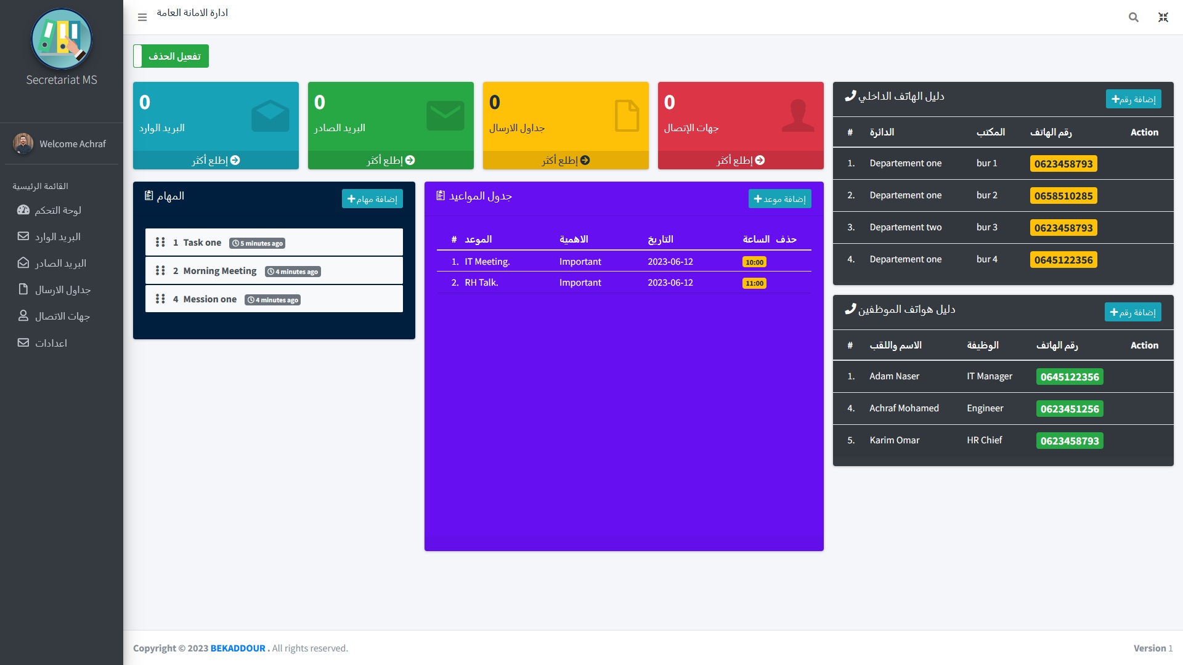Screen dimensions: 1183x665
Task: Collapse the sidebar with the hamburger toggle
Action: coord(142,17)
